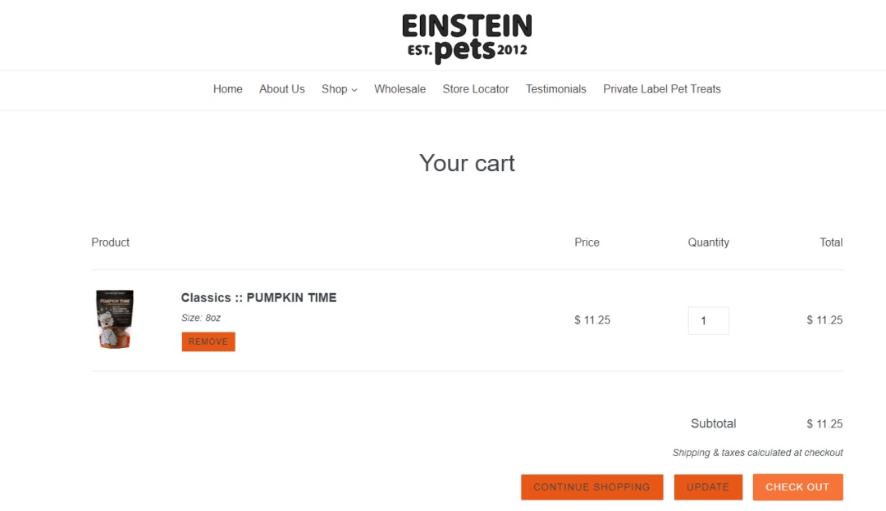Open the Store Locator page
The width and height of the screenshot is (886, 511).
tap(475, 89)
